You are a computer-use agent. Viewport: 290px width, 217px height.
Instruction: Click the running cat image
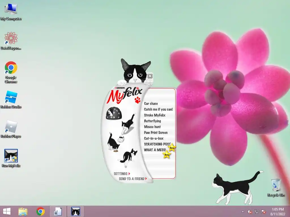click(129, 124)
